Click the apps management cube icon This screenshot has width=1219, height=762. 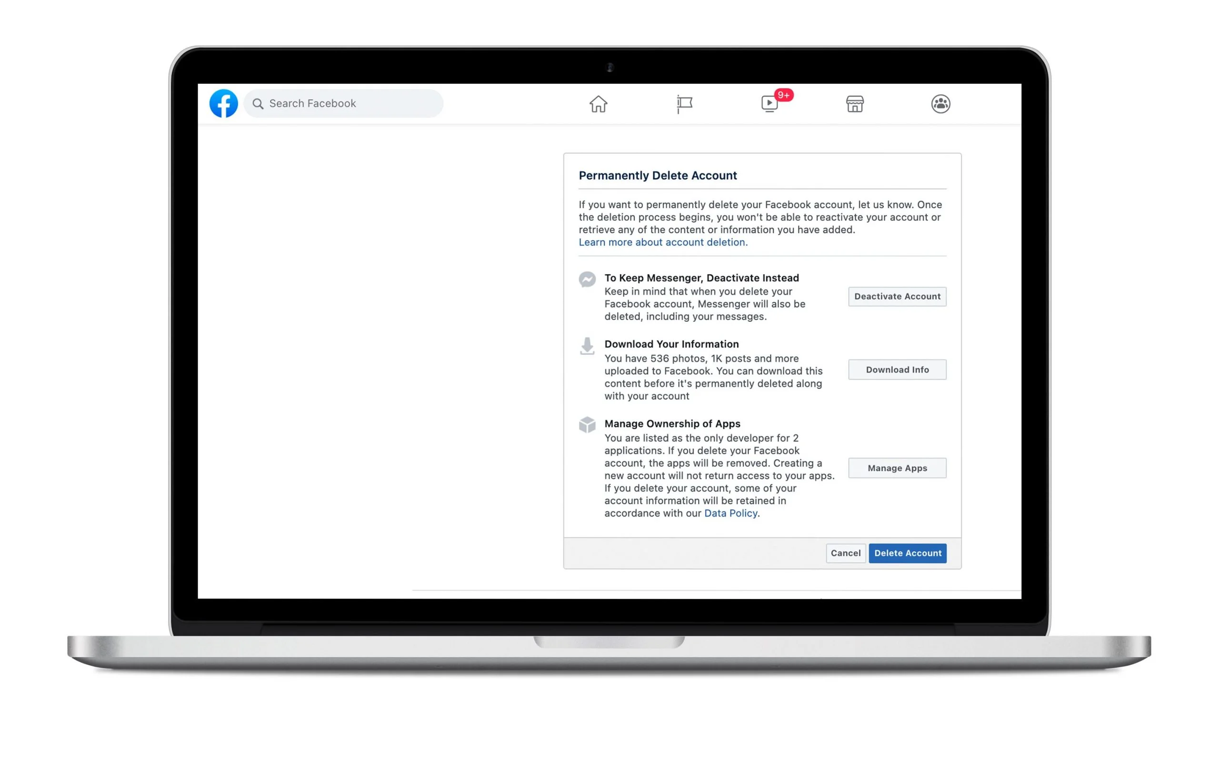pyautogui.click(x=586, y=425)
